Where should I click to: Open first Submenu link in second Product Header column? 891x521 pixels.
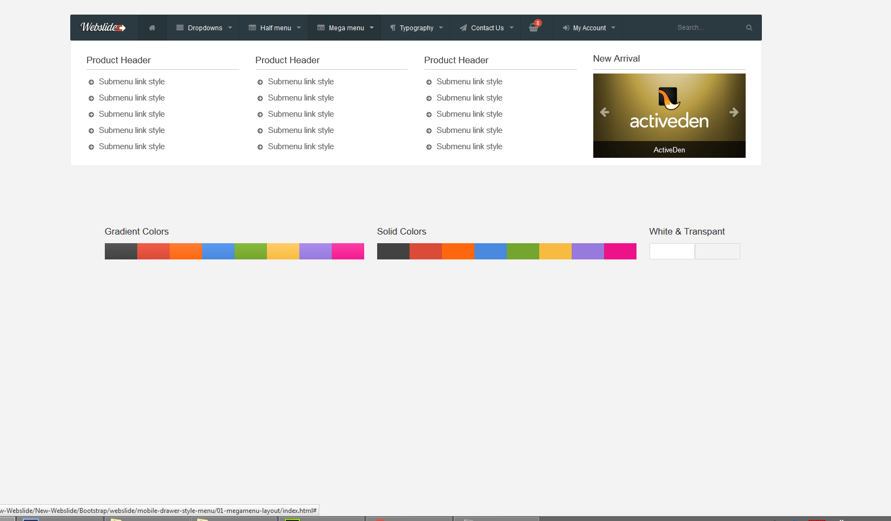click(301, 82)
